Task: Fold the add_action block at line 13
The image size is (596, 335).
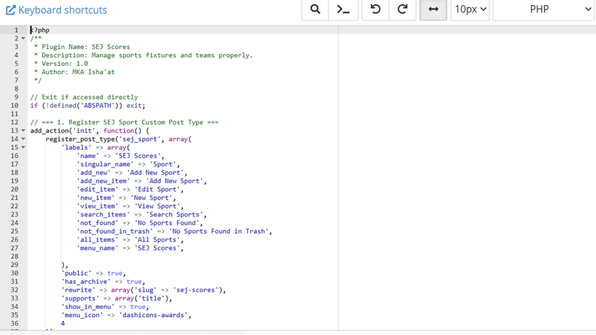Action: (23, 131)
